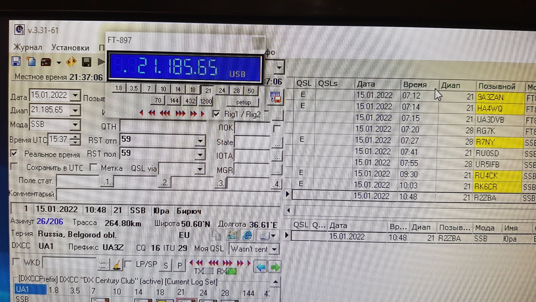Click the green right arrow icon
The width and height of the screenshot is (536, 302).
pyautogui.click(x=275, y=267)
